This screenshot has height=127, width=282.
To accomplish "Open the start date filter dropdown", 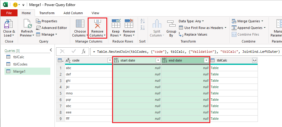I will (x=158, y=61).
